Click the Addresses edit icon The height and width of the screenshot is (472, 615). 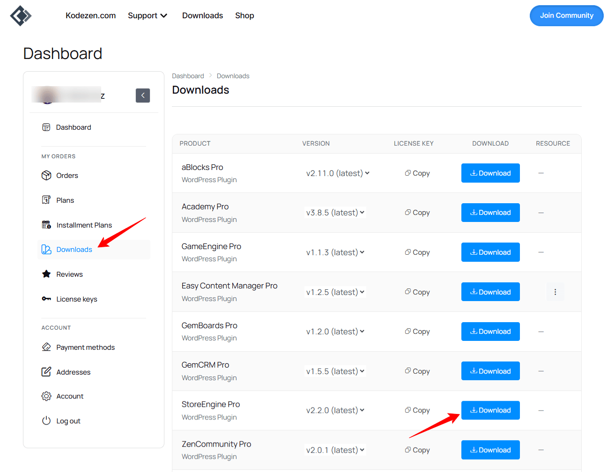pos(46,372)
